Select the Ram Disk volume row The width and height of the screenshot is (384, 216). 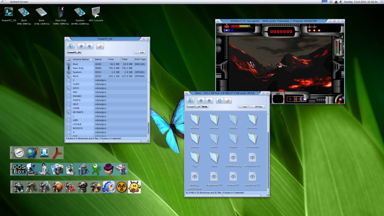pyautogui.click(x=106, y=68)
